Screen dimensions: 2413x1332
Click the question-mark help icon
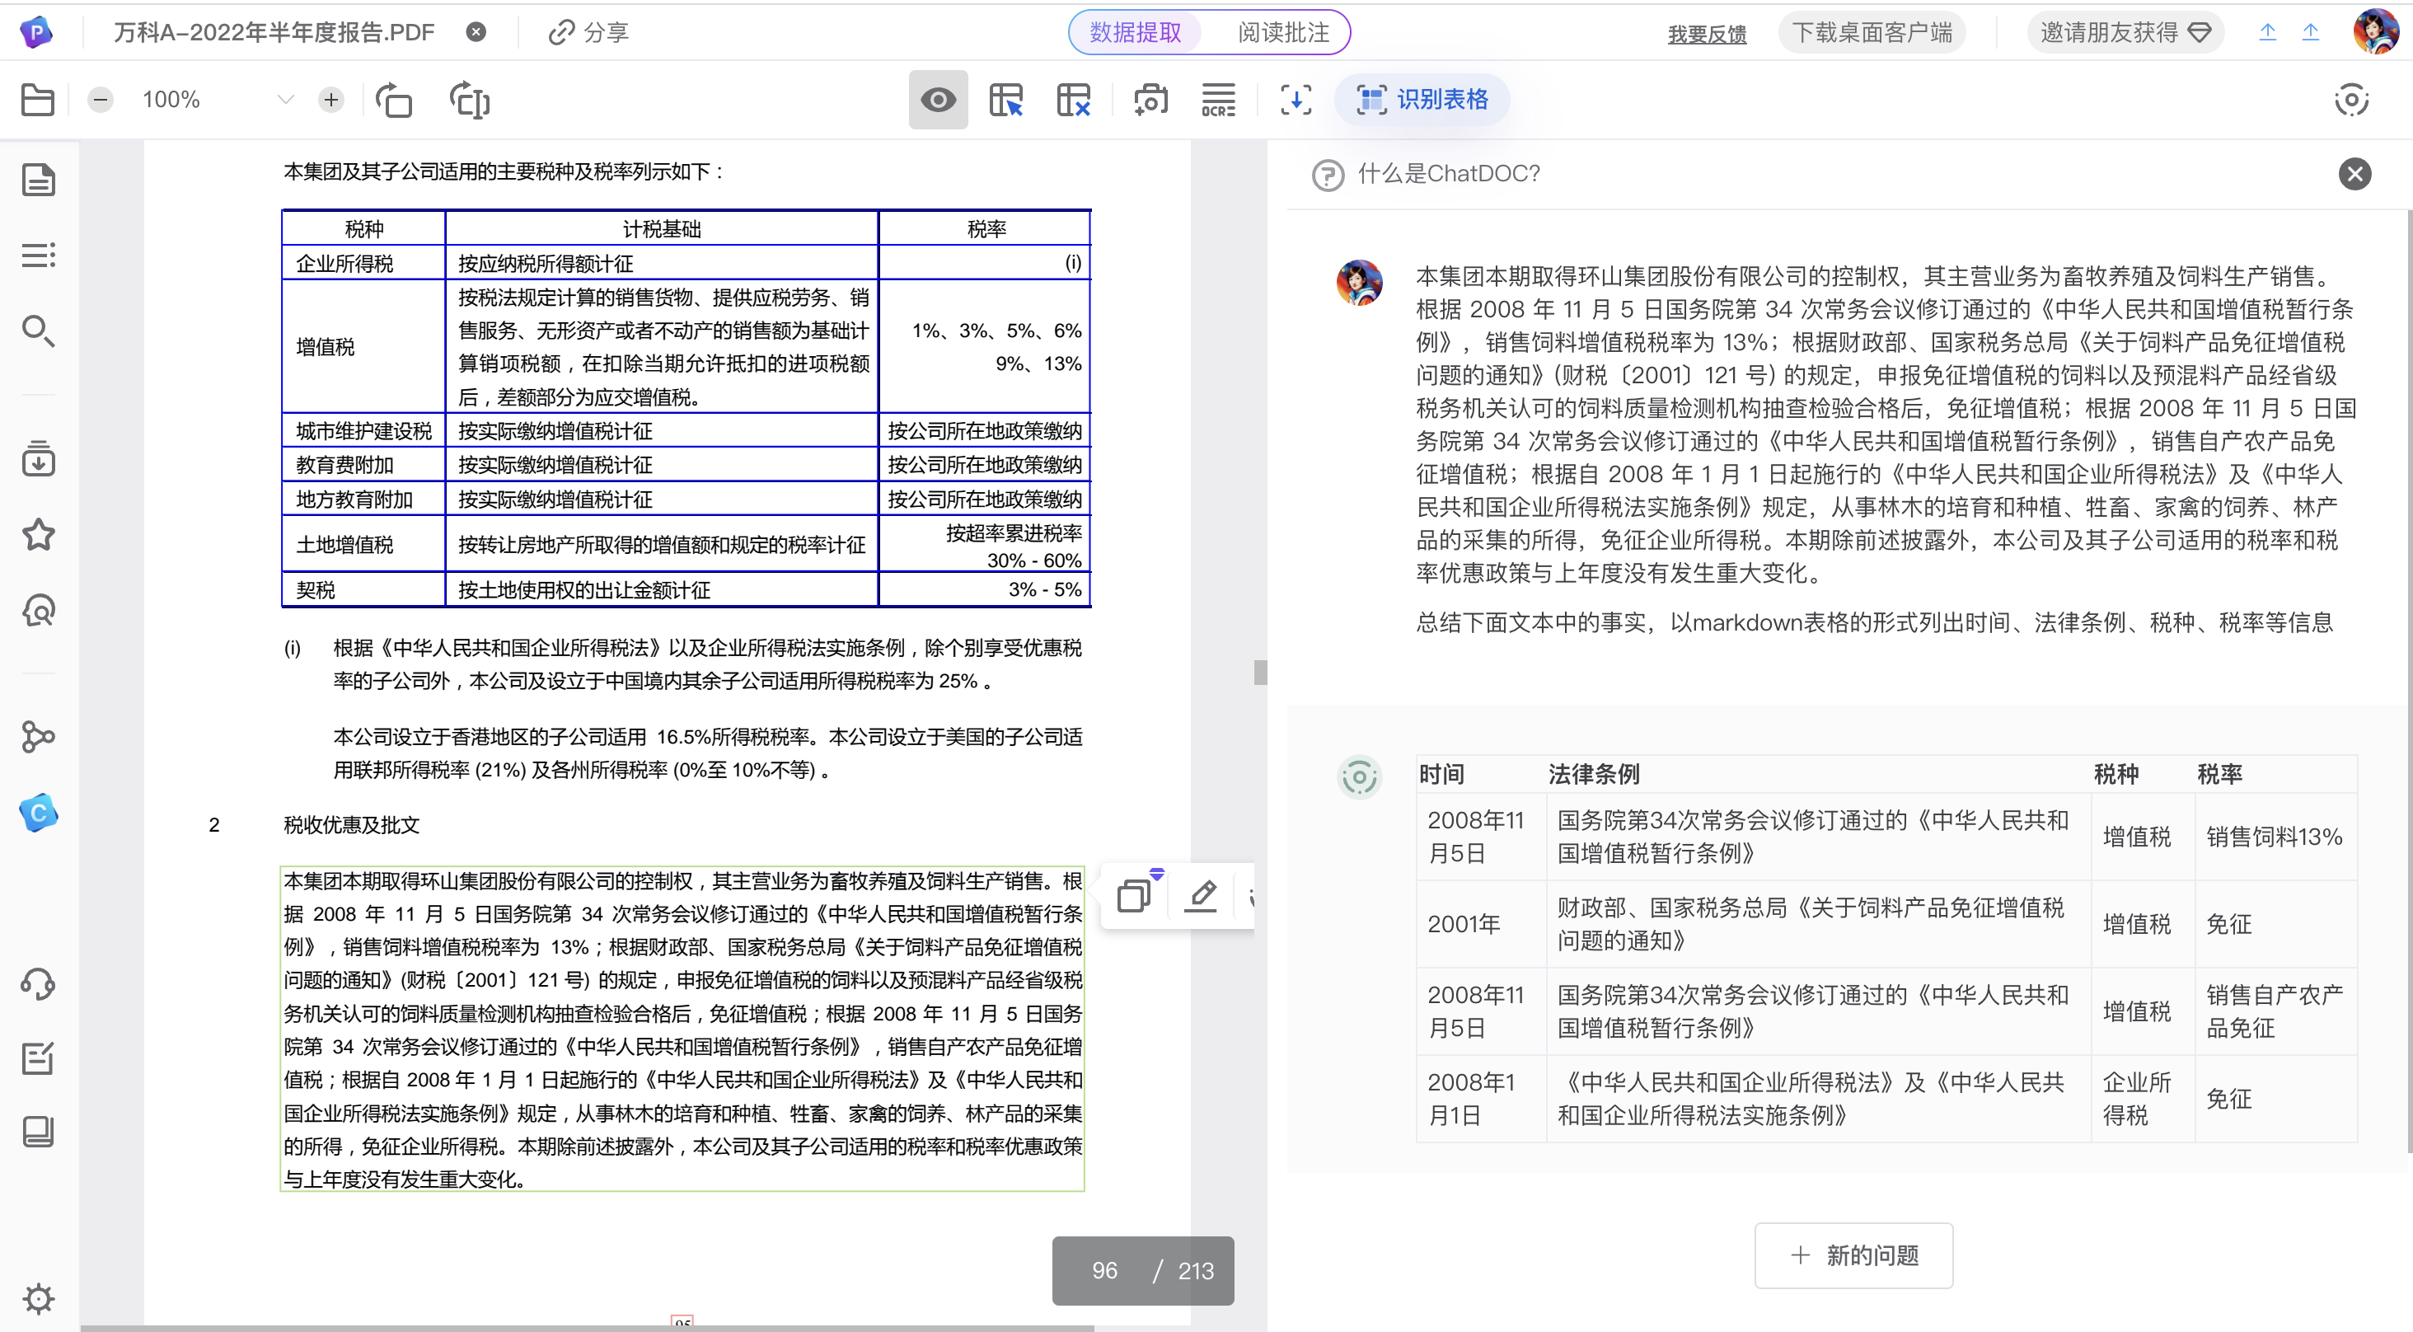pos(1328,174)
